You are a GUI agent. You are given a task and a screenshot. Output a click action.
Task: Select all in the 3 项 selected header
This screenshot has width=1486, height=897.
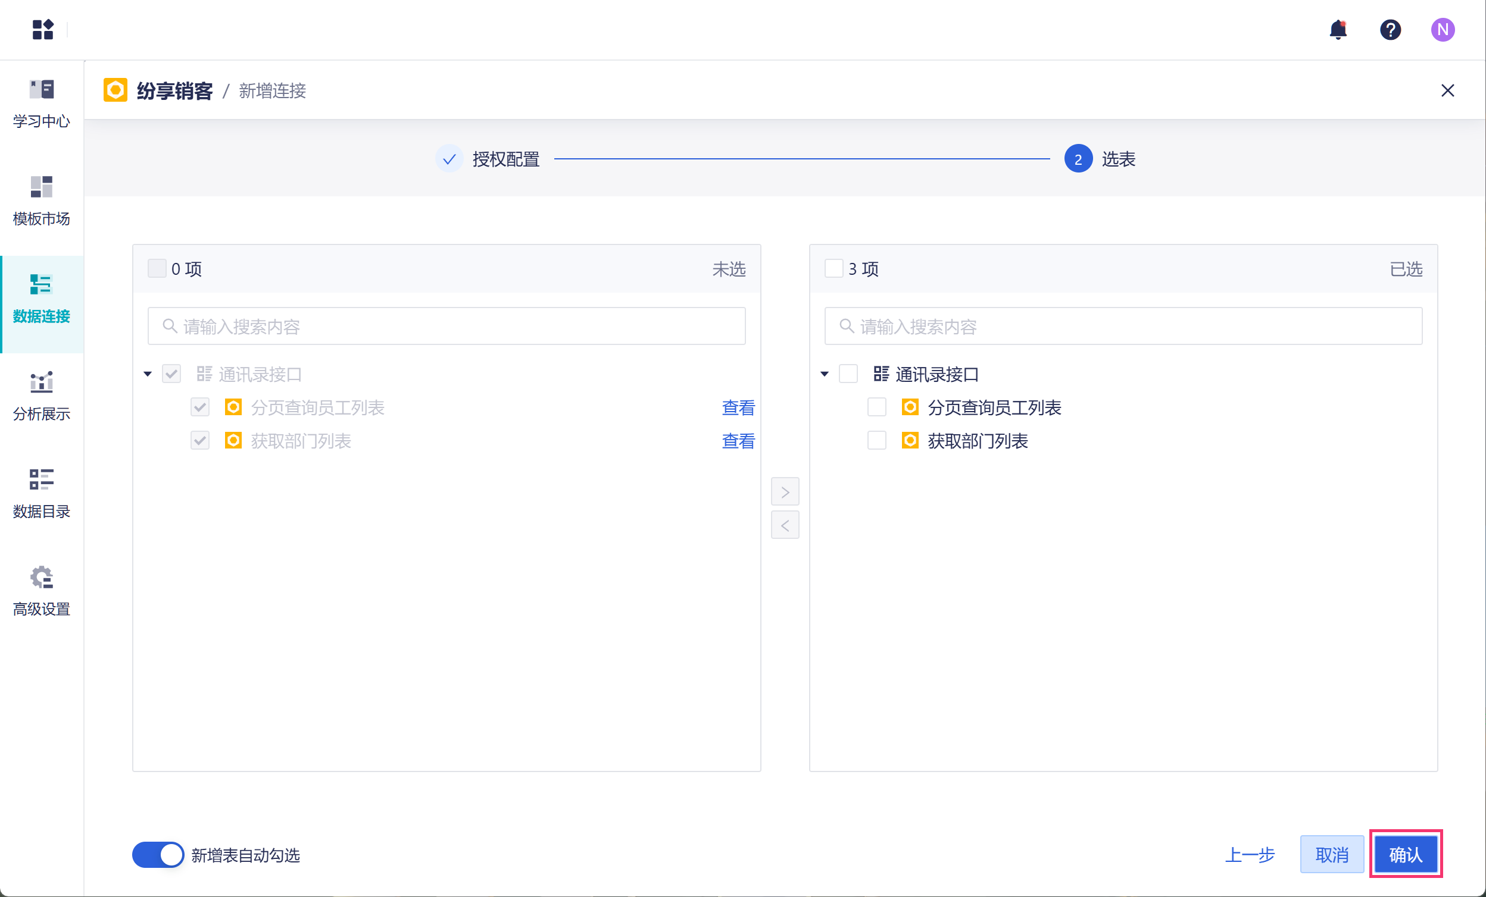coord(833,268)
